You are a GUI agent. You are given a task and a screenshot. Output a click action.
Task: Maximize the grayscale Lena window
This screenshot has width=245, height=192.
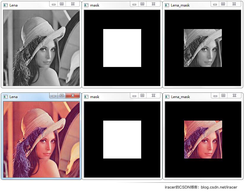pyautogui.click(x=62, y=4)
